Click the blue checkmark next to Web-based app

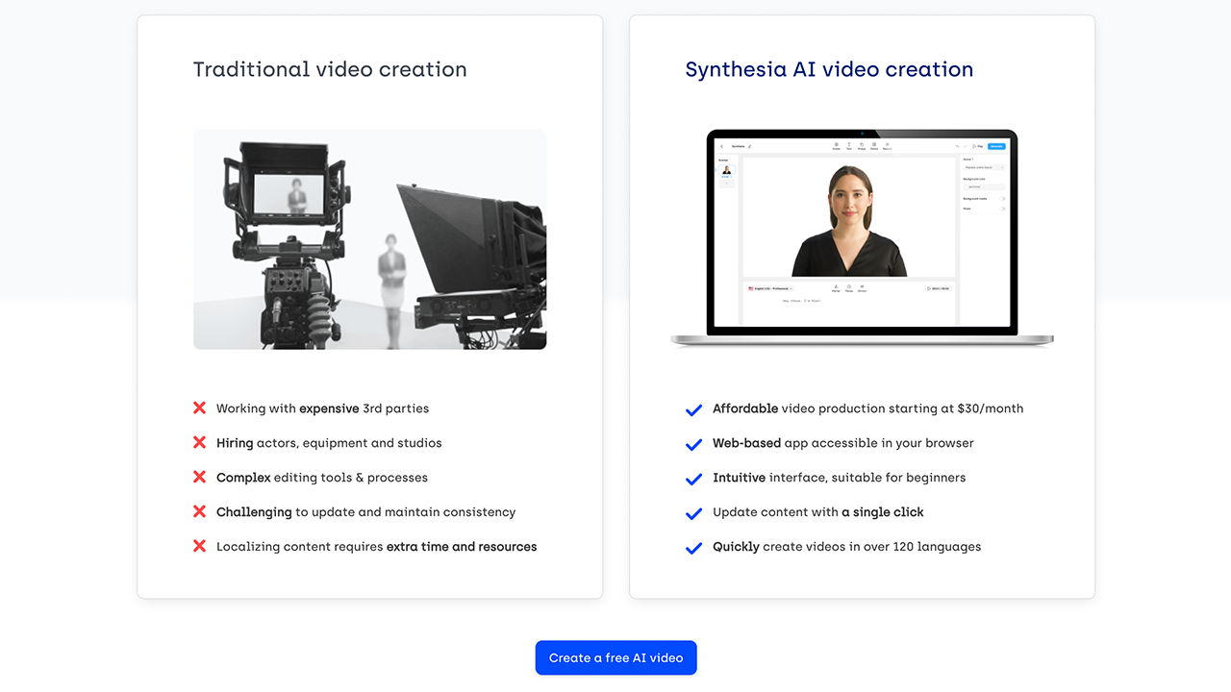click(x=693, y=445)
